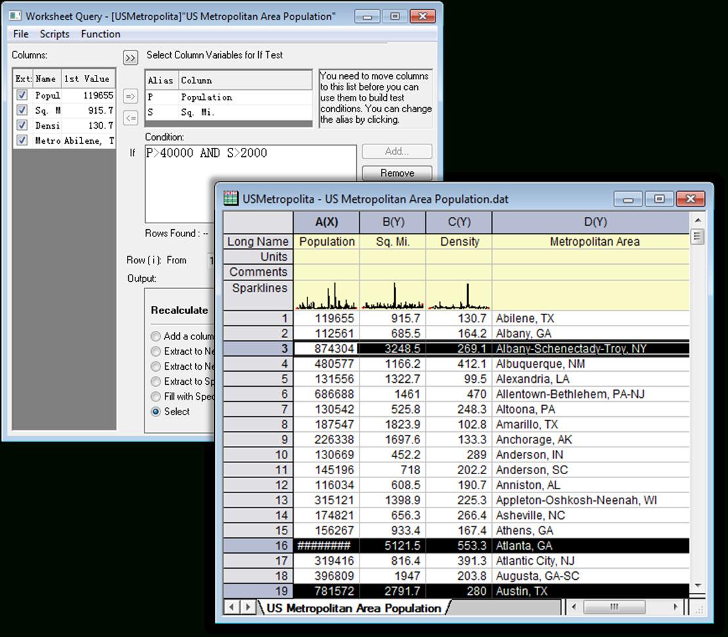
Task: Click the Worksheet Query title bar icon
Action: [x=14, y=16]
